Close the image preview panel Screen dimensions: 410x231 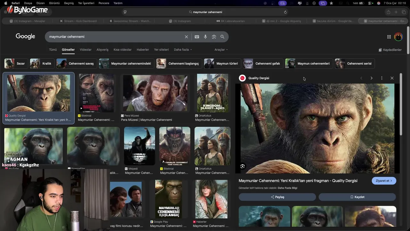click(392, 78)
